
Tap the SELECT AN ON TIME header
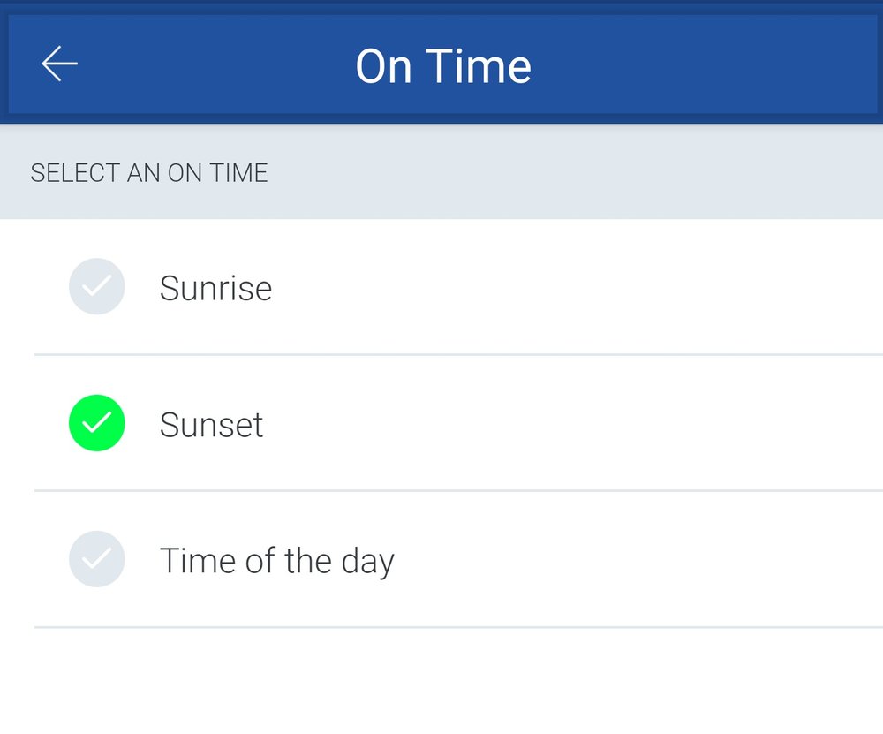[149, 172]
